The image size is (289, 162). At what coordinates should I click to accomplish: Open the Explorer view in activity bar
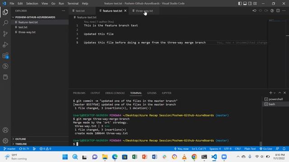pos(5,12)
